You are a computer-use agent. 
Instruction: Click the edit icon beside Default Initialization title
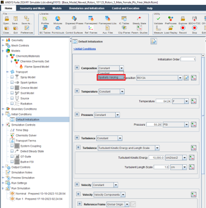point(154,42)
